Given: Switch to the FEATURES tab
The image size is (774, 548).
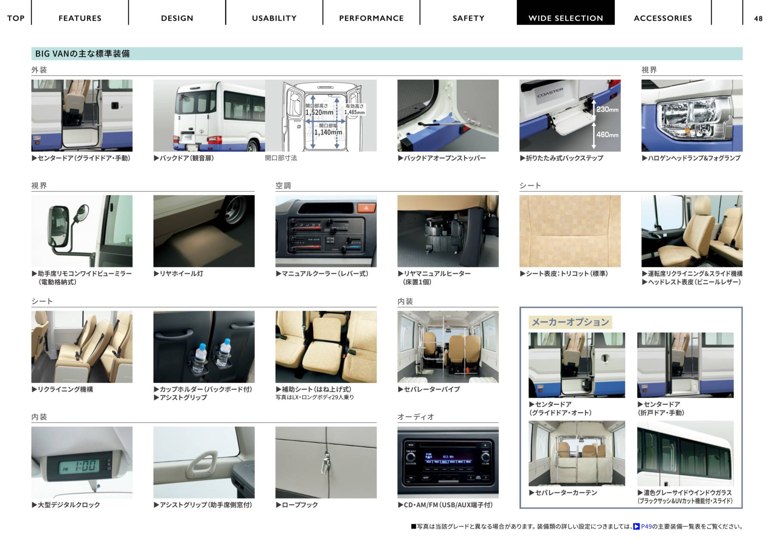Looking at the screenshot, I should 80,18.
